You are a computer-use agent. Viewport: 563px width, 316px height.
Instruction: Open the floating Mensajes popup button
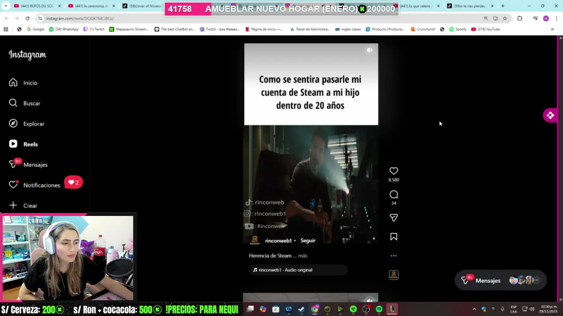click(x=500, y=280)
